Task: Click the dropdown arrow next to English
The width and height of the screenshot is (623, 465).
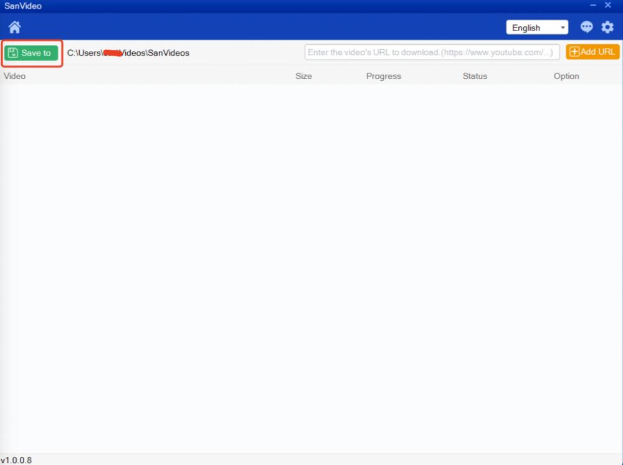Action: click(562, 27)
